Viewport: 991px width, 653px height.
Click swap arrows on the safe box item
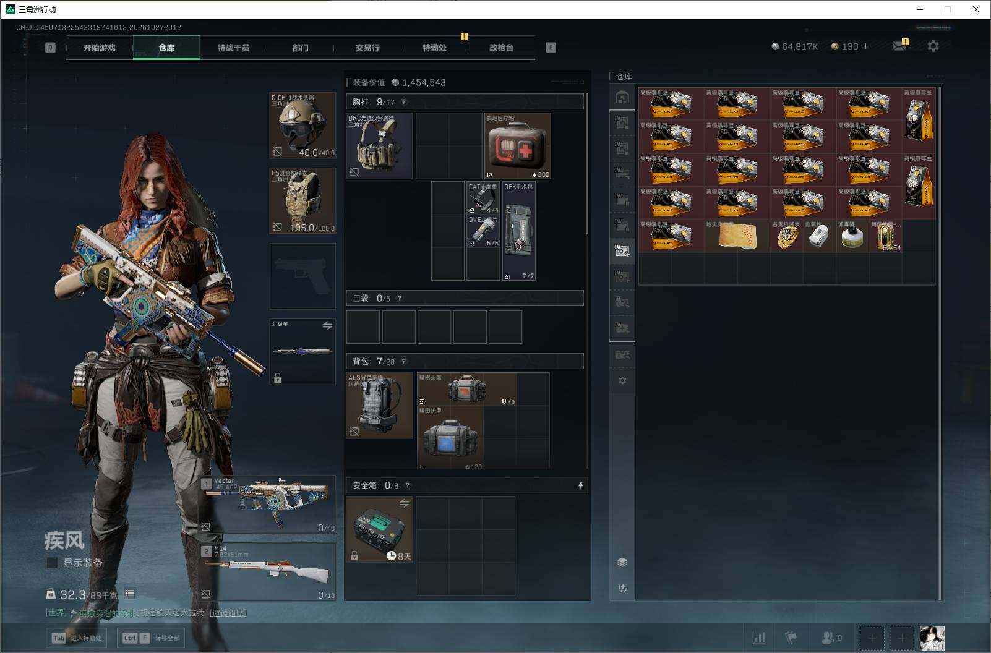point(404,503)
